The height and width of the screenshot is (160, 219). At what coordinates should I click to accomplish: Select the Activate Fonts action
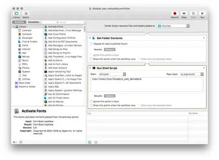64,26
